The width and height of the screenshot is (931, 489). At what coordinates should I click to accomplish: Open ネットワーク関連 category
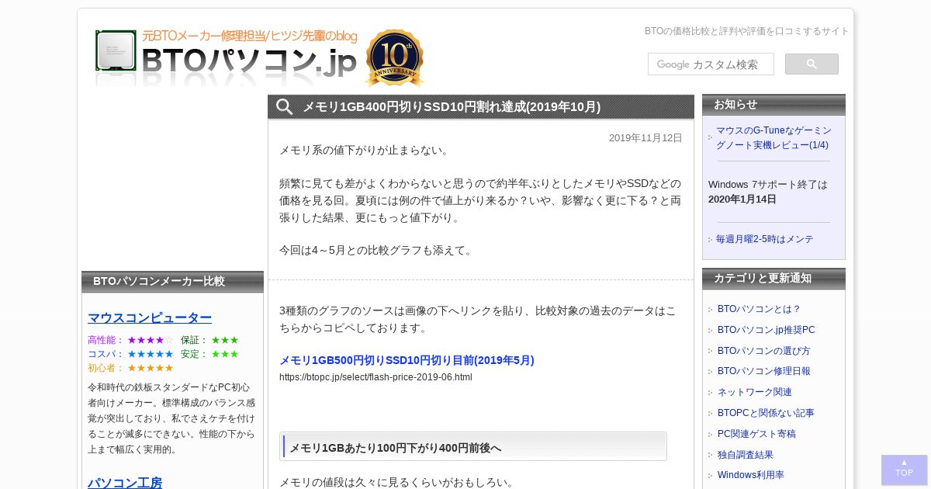pyautogui.click(x=755, y=392)
